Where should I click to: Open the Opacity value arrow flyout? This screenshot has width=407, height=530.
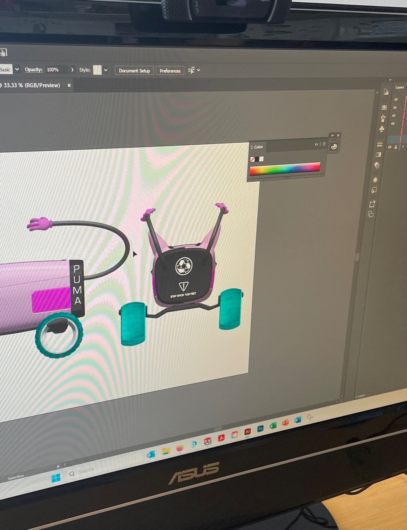[x=72, y=70]
